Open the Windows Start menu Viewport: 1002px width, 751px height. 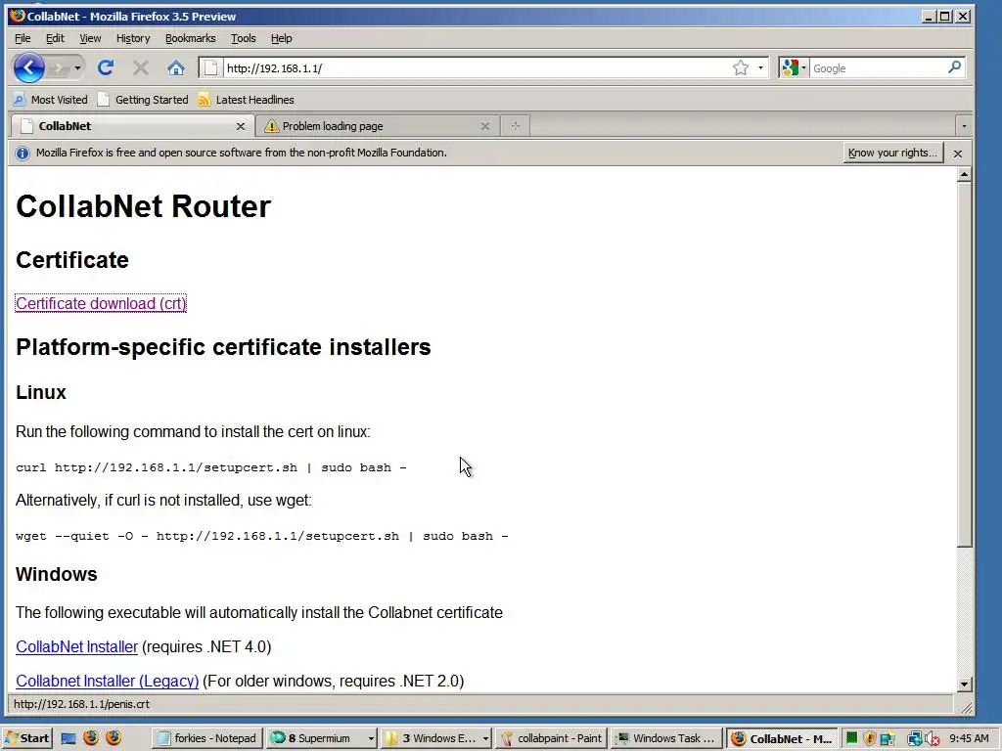(x=26, y=738)
